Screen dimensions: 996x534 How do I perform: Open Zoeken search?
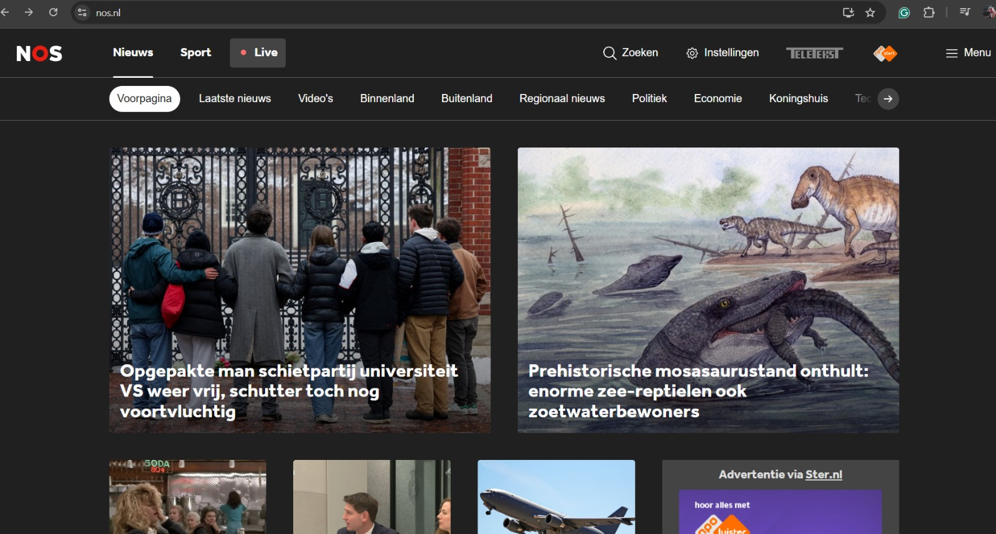click(631, 53)
